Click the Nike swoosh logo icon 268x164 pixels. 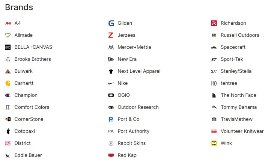point(111,83)
